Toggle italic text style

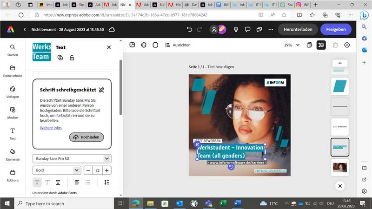[x=47, y=182]
